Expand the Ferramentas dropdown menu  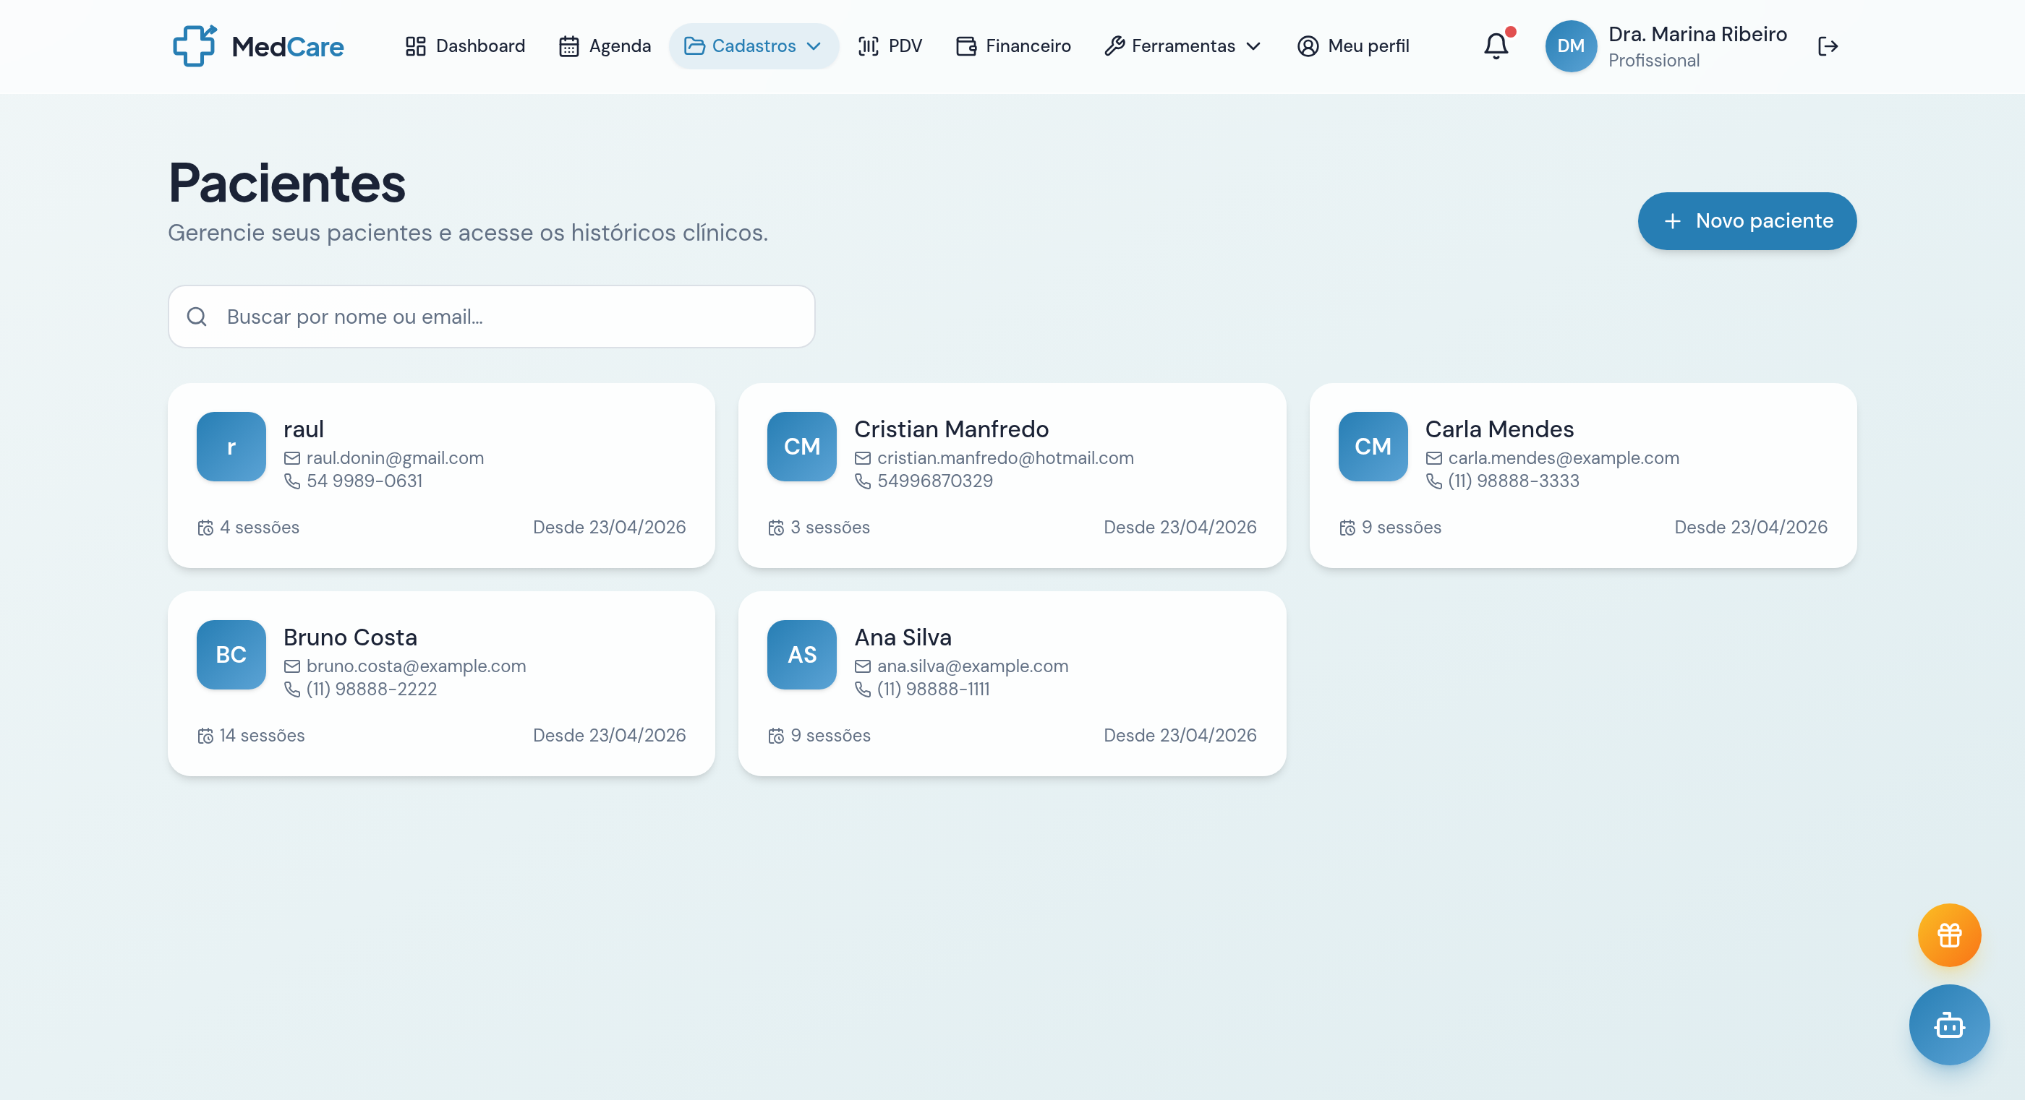click(x=1182, y=46)
